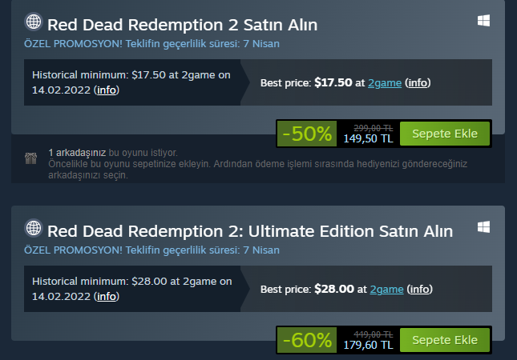Screen dimensions: 517x360
Task: Click globe icon beside Ultimate Edition title
Action: [34, 230]
